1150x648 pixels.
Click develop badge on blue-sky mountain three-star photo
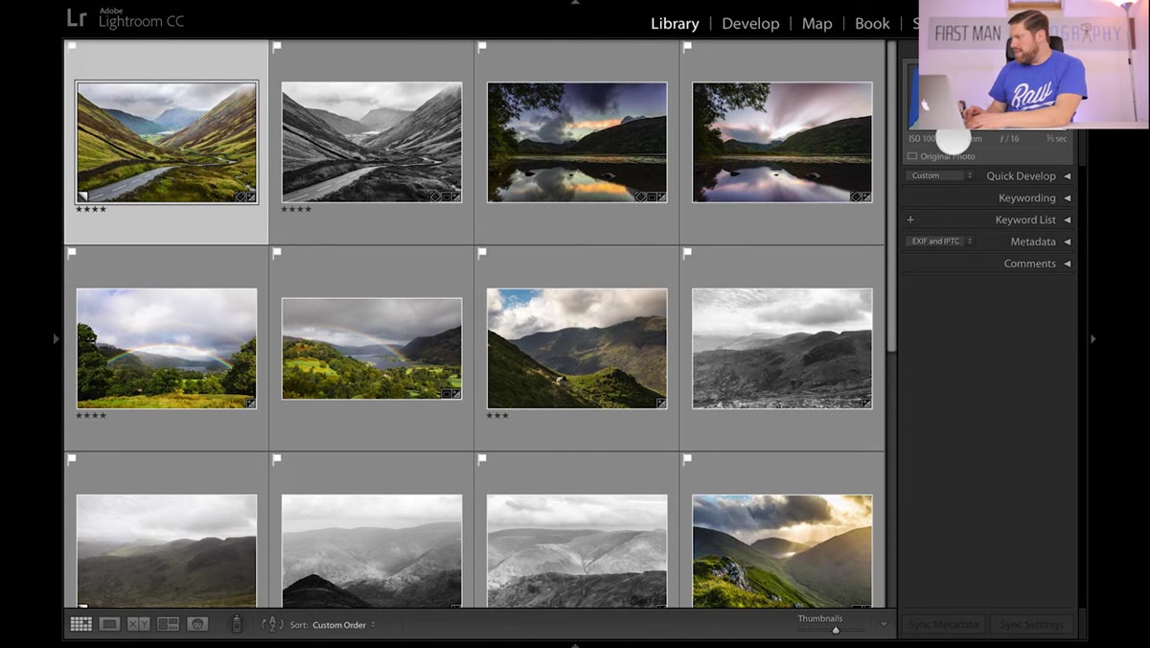coord(661,404)
